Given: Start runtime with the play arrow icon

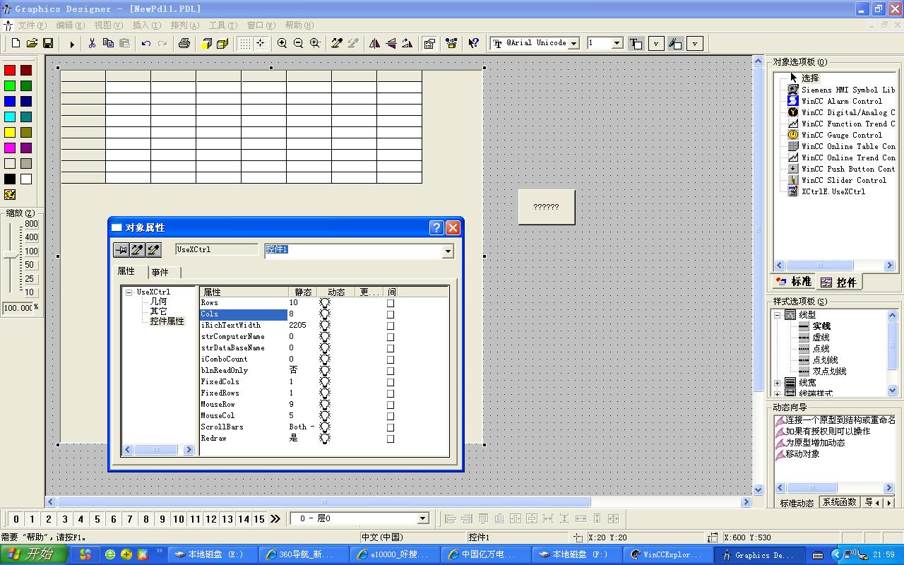Looking at the screenshot, I should [71, 43].
